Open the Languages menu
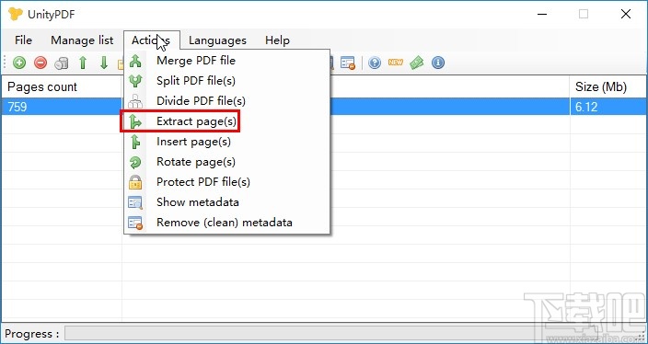Viewport: 648px width, 344px height. pos(217,40)
